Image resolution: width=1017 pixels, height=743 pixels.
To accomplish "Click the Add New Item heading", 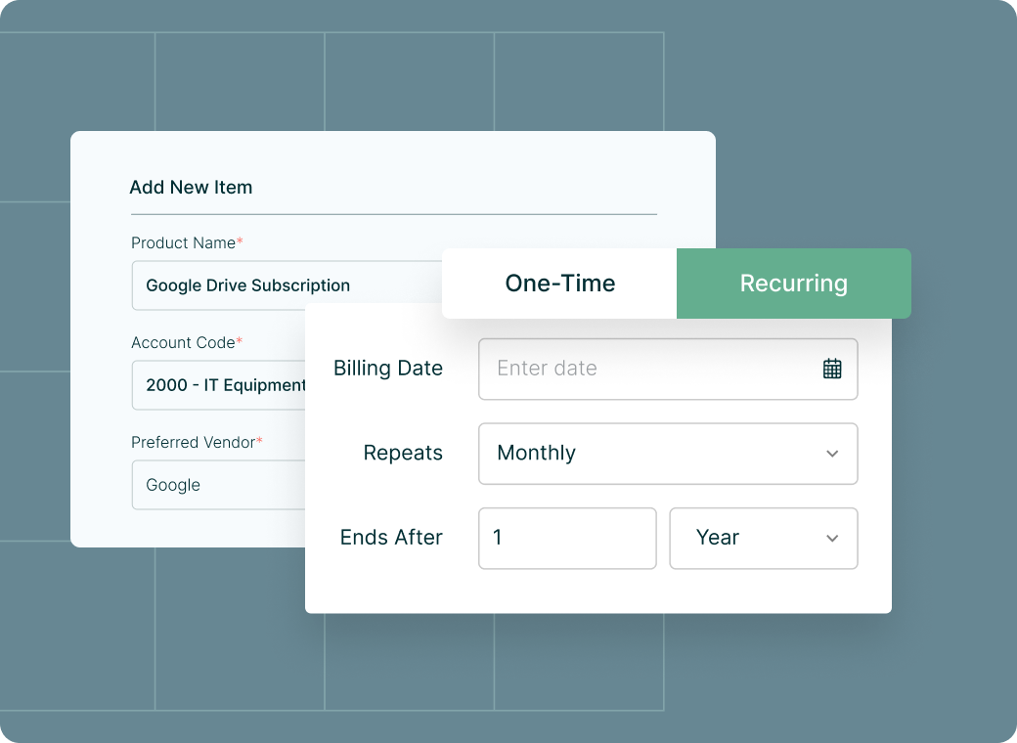I will (x=191, y=188).
